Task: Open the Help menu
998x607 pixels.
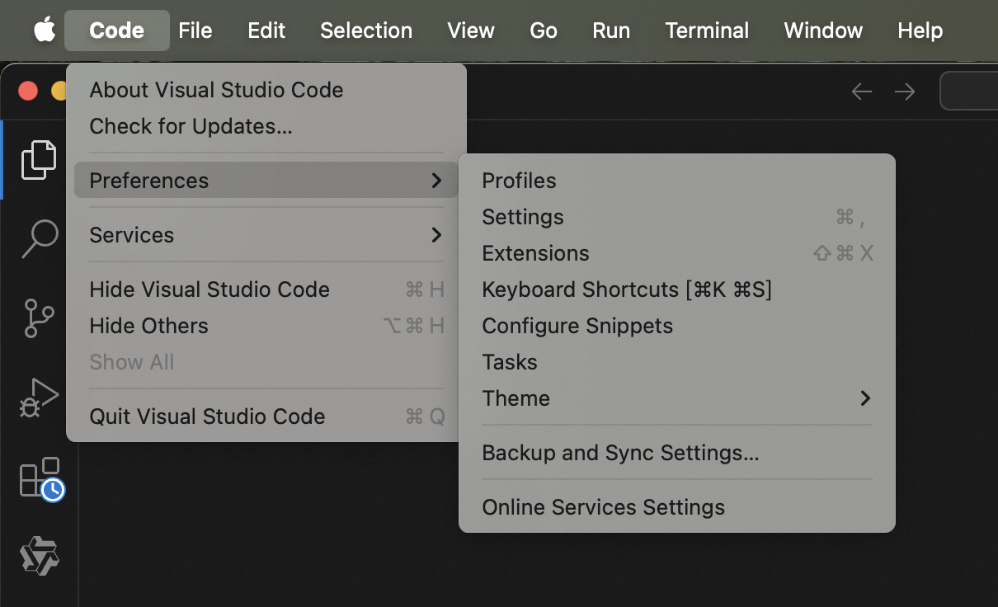Action: (x=920, y=31)
